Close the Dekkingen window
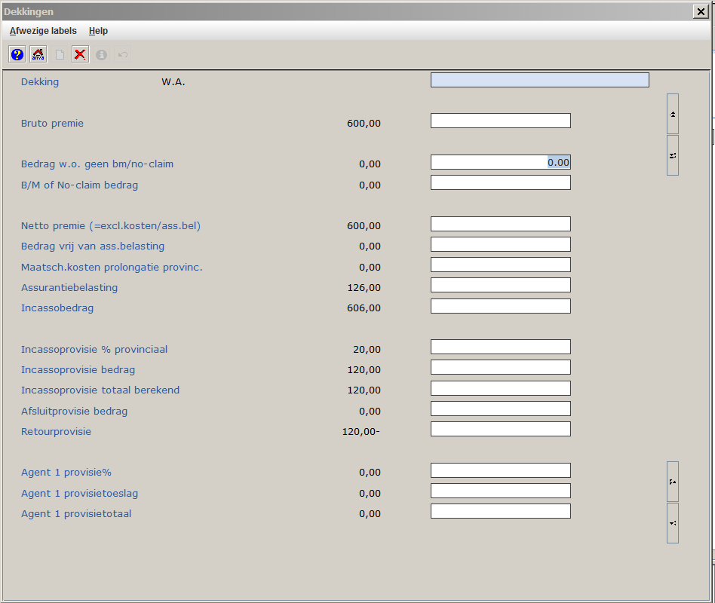715x603 pixels. coord(700,11)
